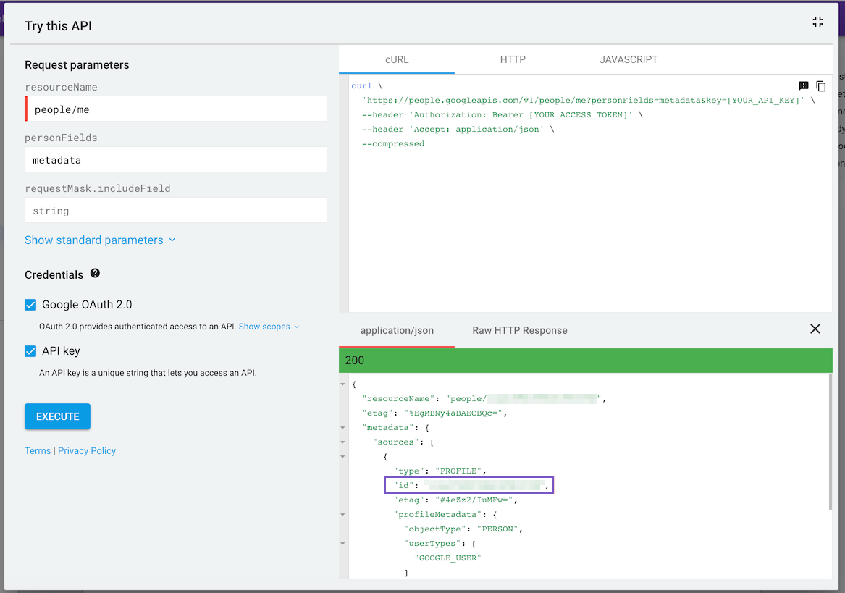The width and height of the screenshot is (845, 593).
Task: Expand Show standard parameters
Action: (100, 240)
